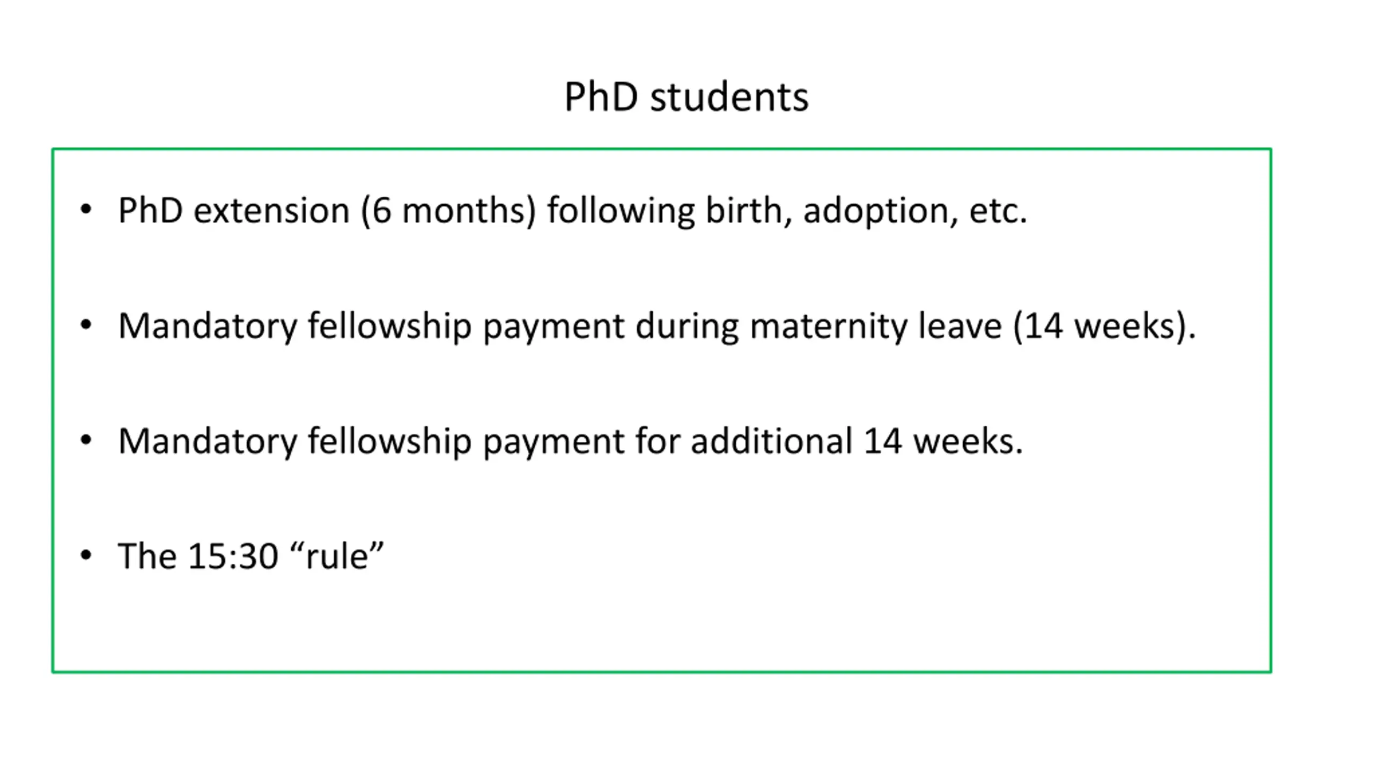Select the bullet dot before "PhD extension"
This screenshot has height=772, width=1373.
86,209
